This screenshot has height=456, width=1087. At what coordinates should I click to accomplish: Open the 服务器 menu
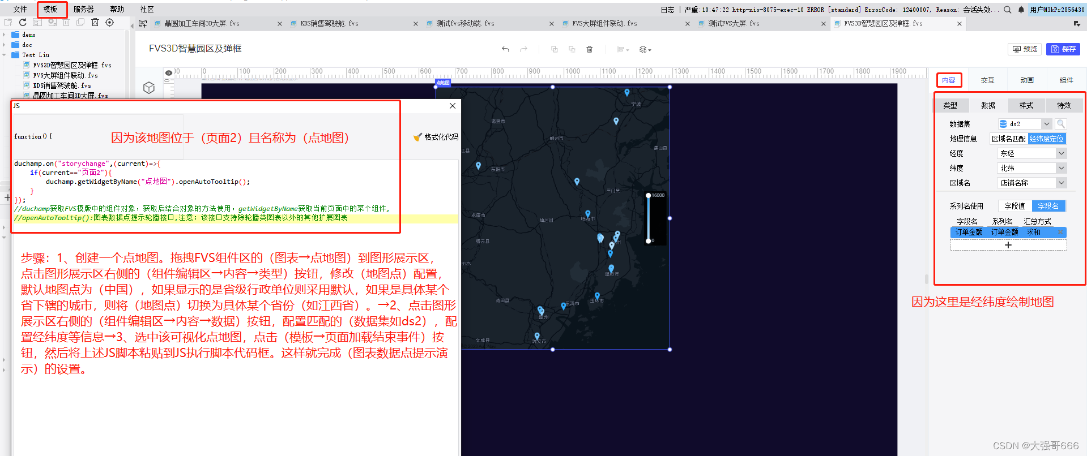pos(83,9)
